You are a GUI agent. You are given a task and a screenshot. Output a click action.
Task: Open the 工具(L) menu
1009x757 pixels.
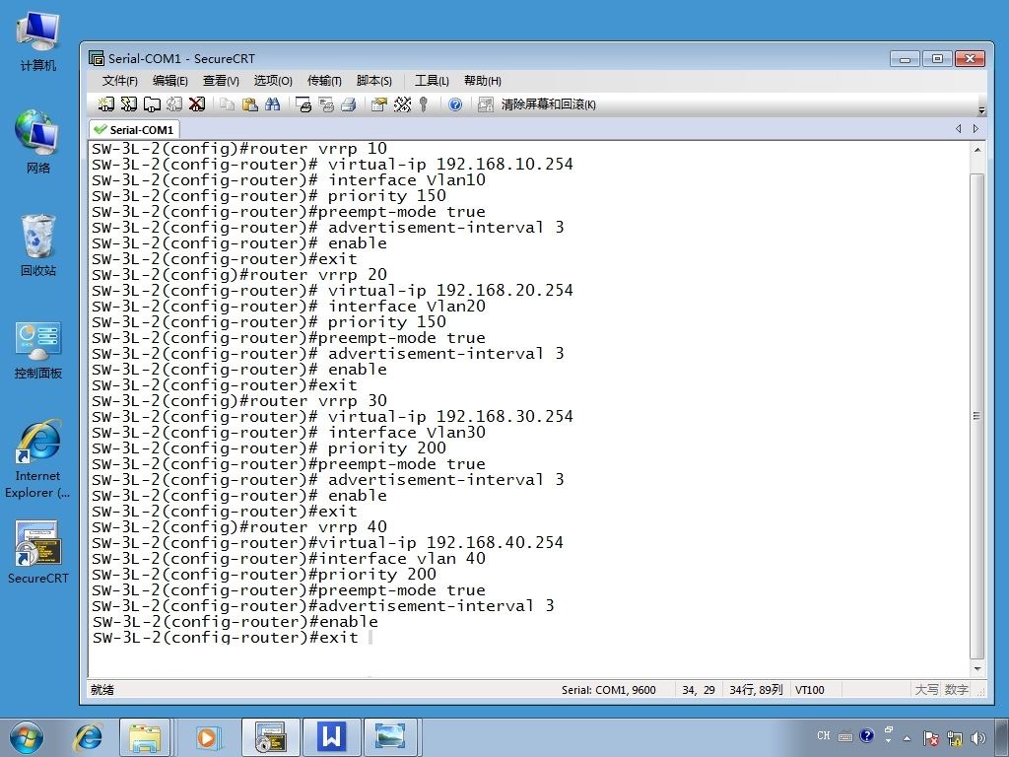[x=432, y=81]
